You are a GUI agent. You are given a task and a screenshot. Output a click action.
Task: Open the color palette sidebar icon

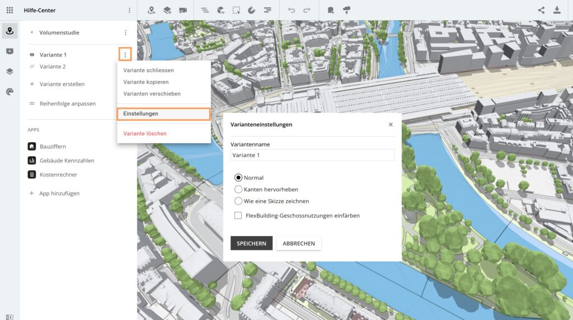pos(10,92)
